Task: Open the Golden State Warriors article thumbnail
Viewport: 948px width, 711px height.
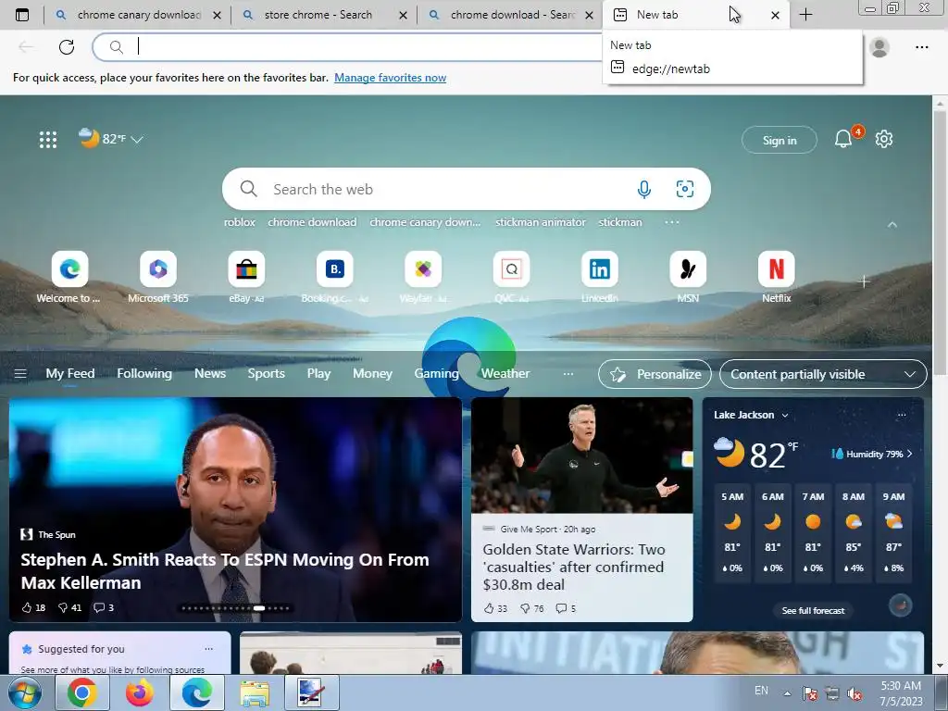Action: [x=581, y=455]
